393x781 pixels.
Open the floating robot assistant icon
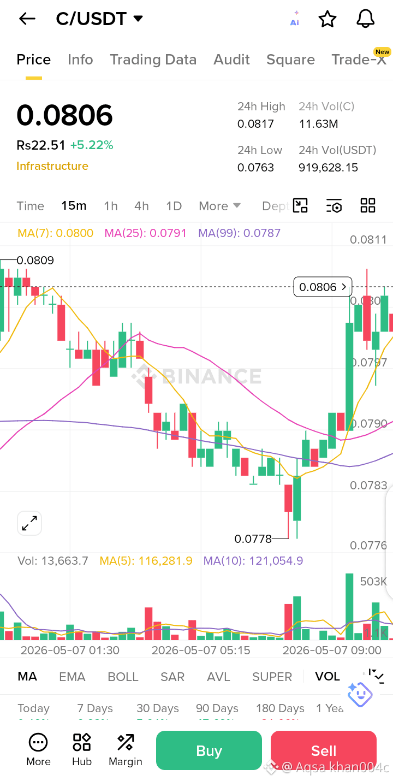360,695
